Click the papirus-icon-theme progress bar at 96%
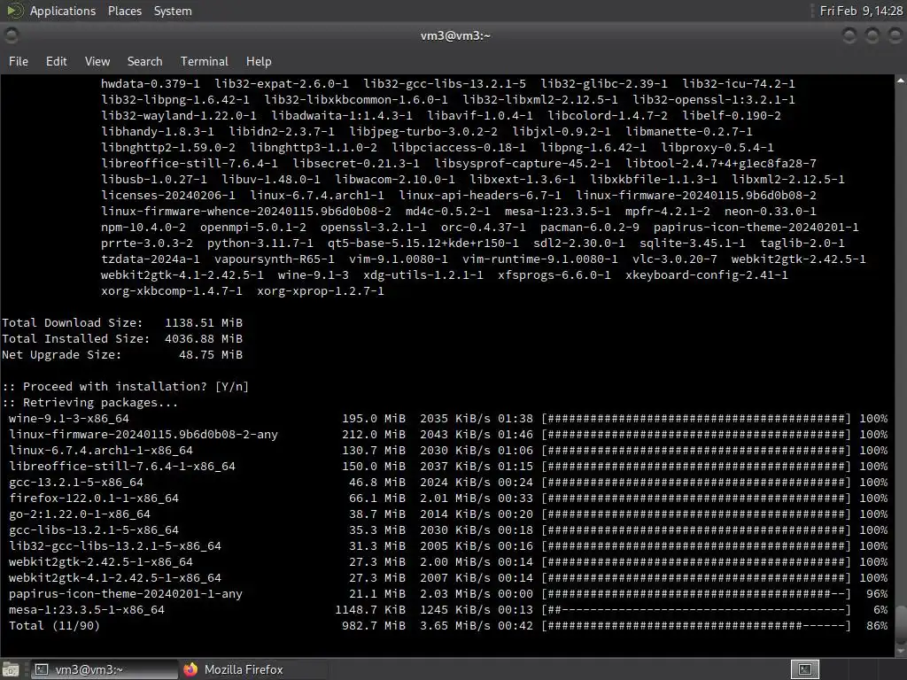The image size is (907, 680). 696,594
